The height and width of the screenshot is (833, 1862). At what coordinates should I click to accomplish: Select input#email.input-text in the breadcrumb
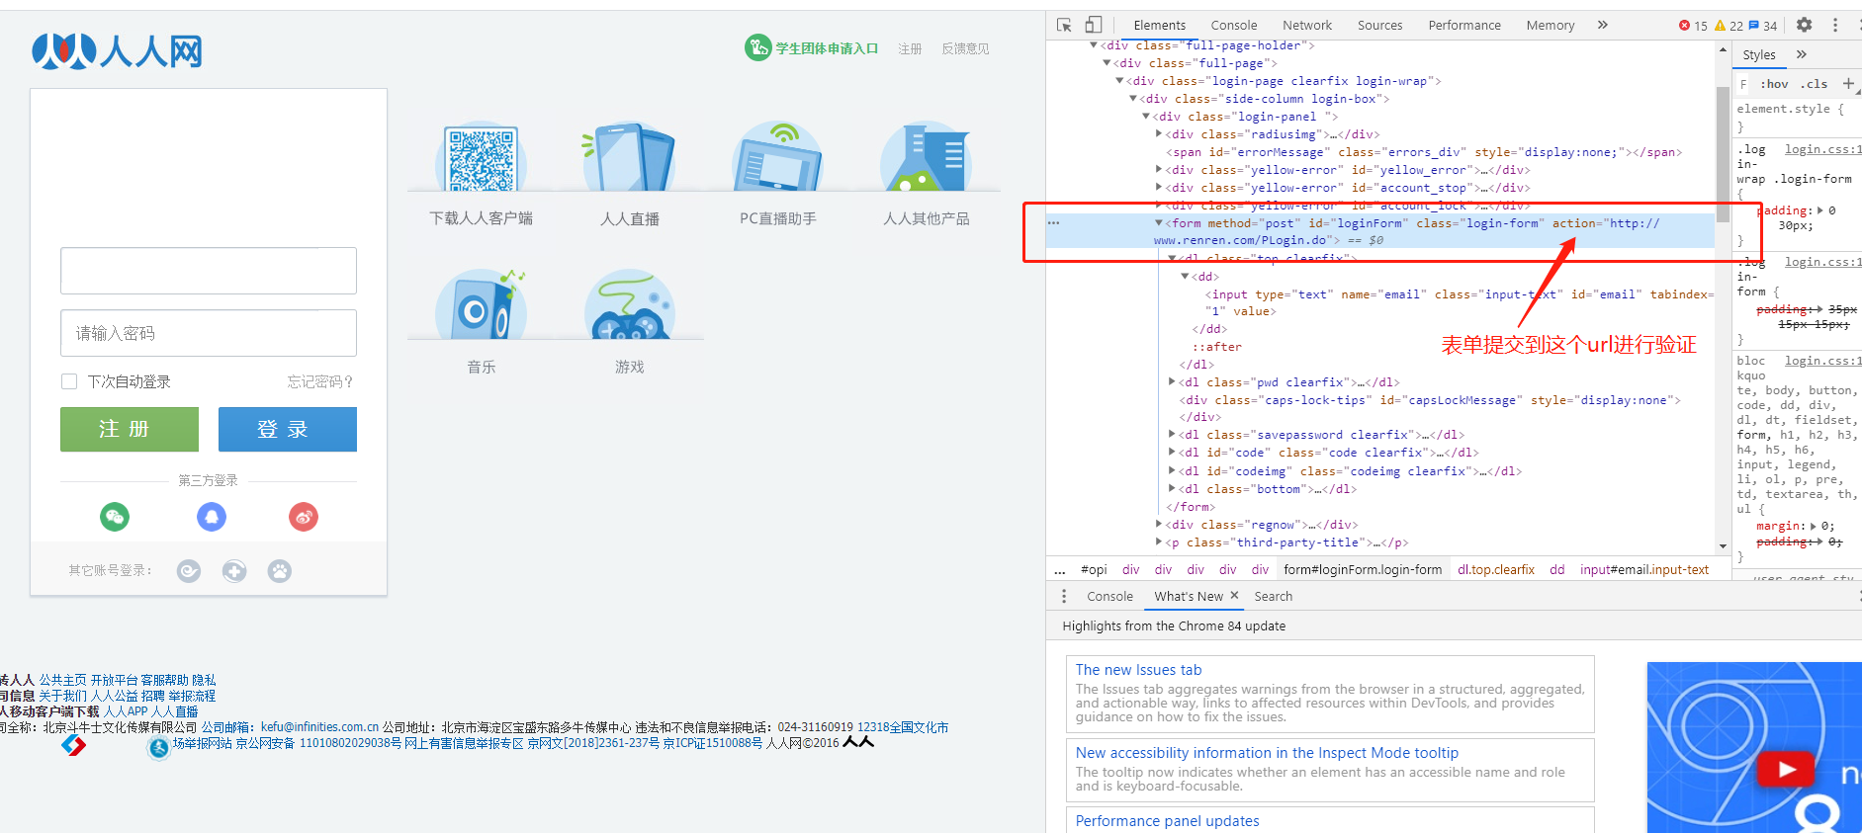click(1644, 570)
